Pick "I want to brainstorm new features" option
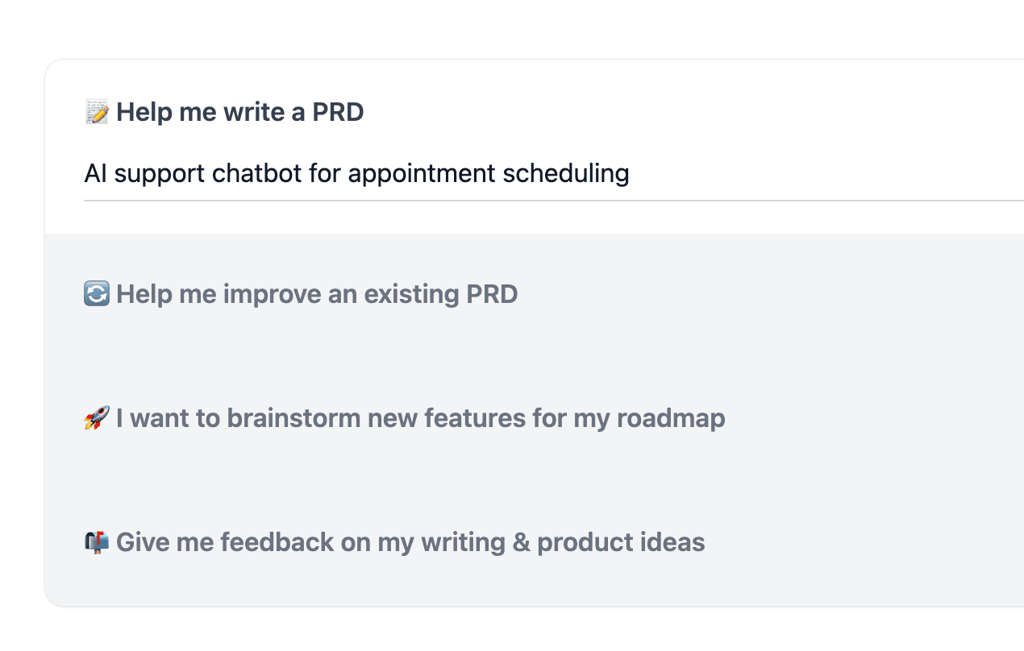 (420, 418)
